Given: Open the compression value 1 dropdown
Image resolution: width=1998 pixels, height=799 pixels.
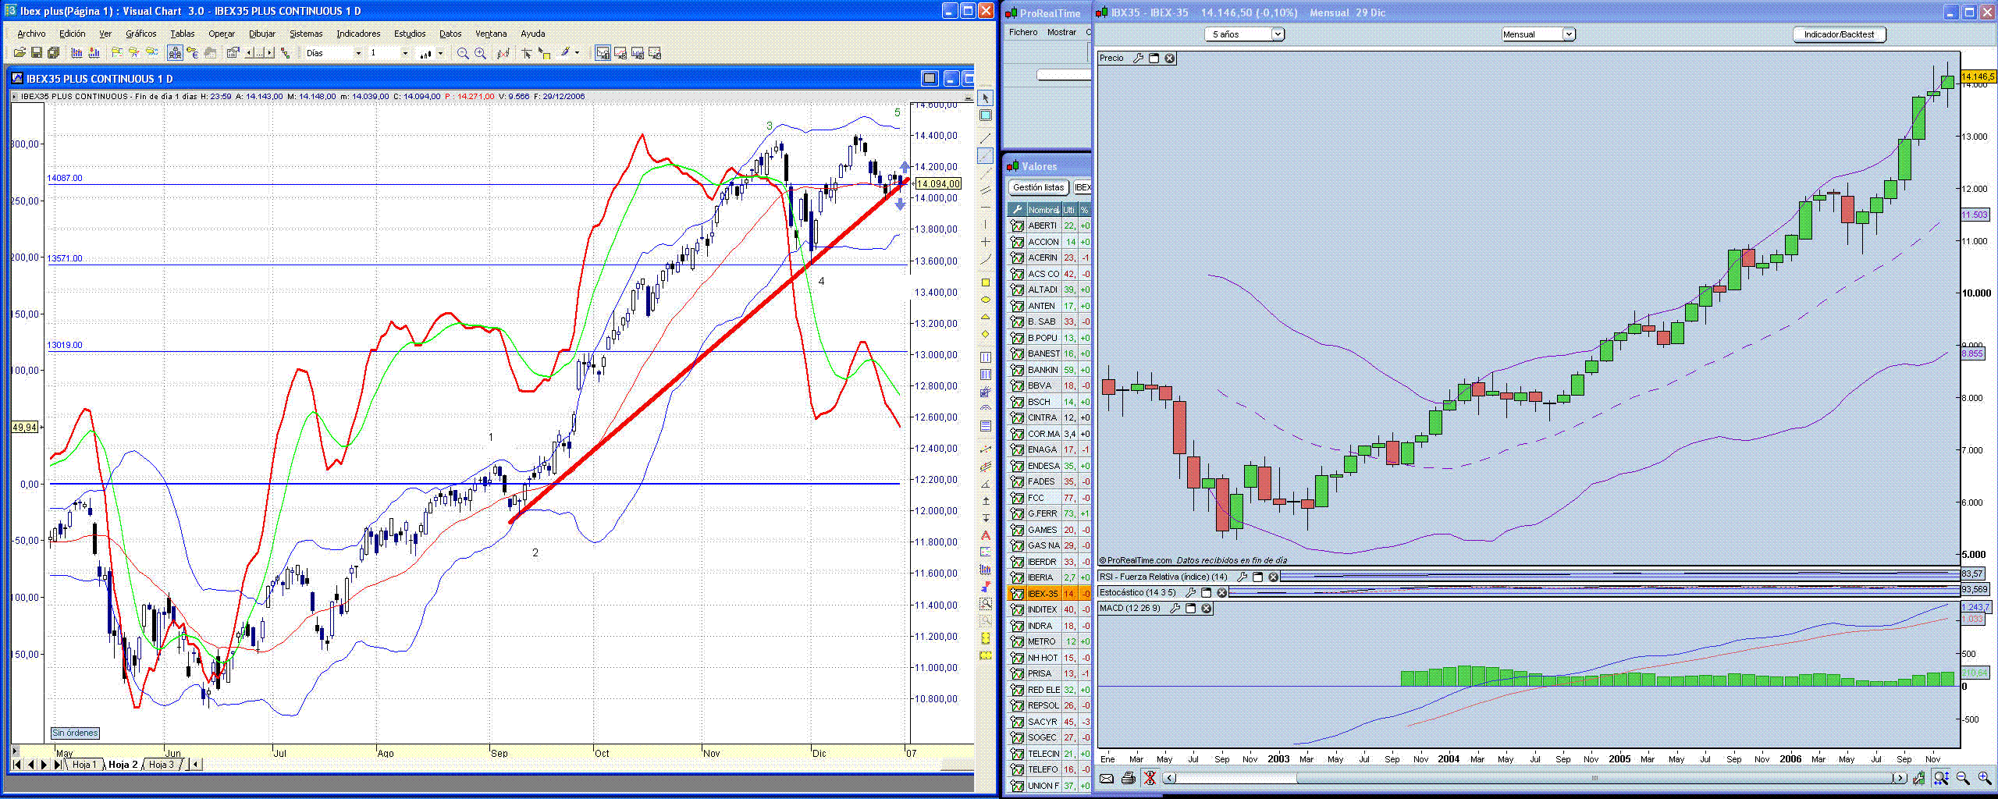Looking at the screenshot, I should 405,53.
